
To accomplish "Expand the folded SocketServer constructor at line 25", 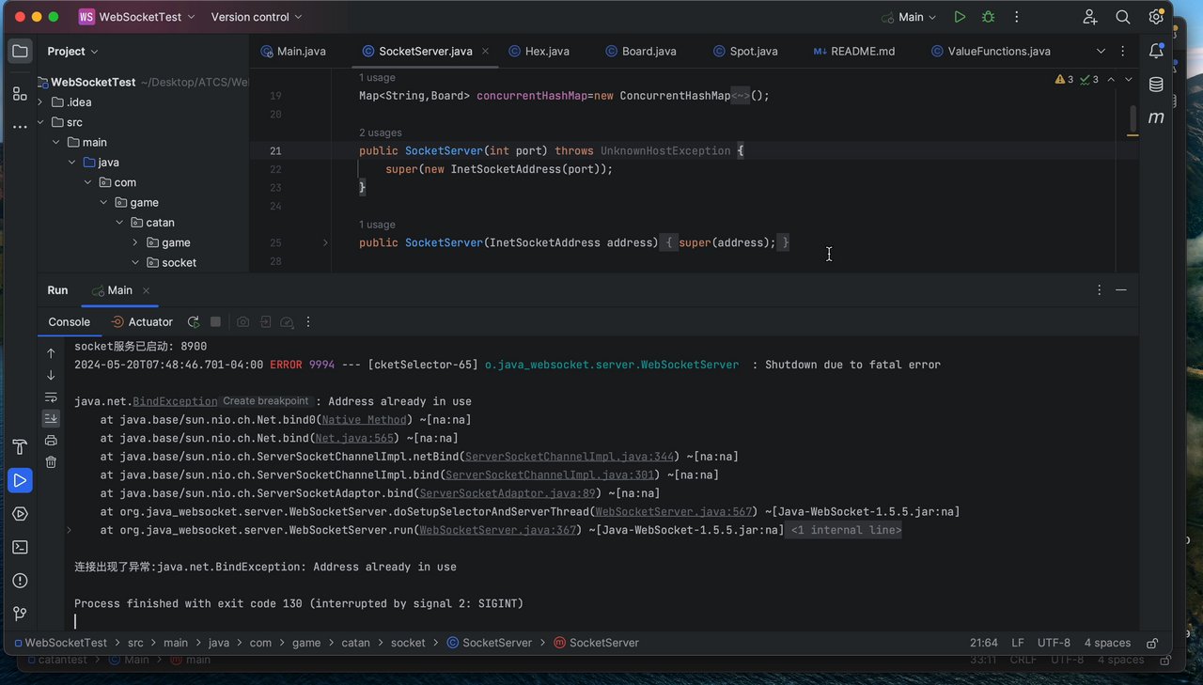I will point(325,242).
